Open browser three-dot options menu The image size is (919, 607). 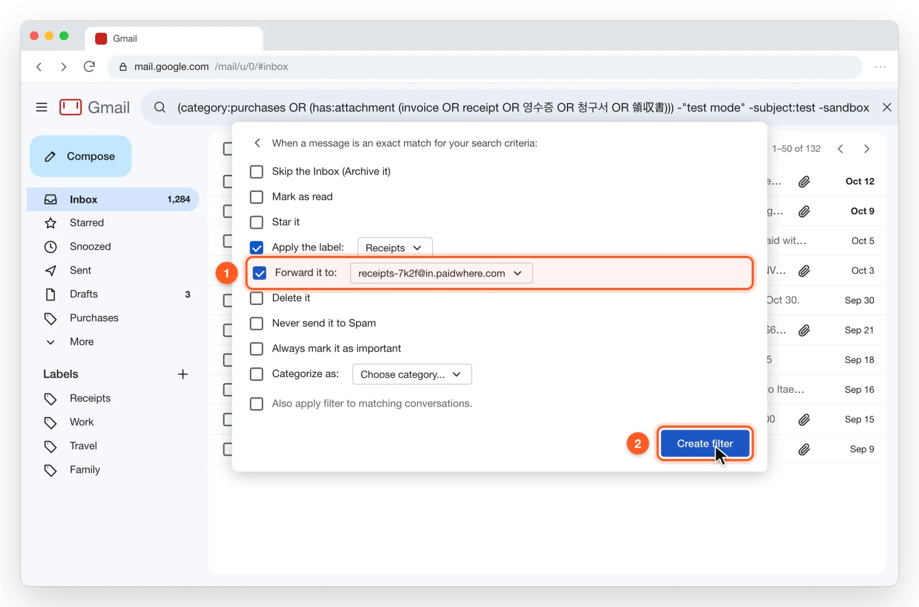point(880,66)
